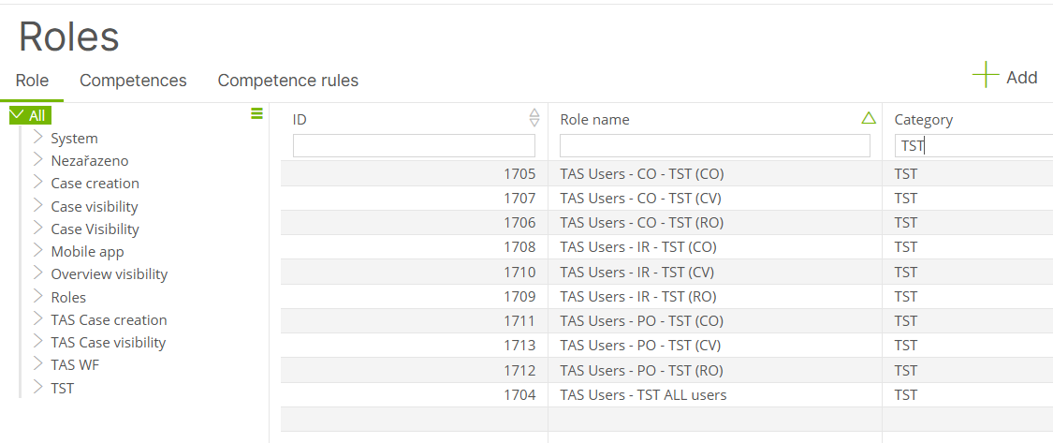This screenshot has width=1053, height=443.
Task: Toggle Role name ascending sort triangle
Action: (x=869, y=118)
